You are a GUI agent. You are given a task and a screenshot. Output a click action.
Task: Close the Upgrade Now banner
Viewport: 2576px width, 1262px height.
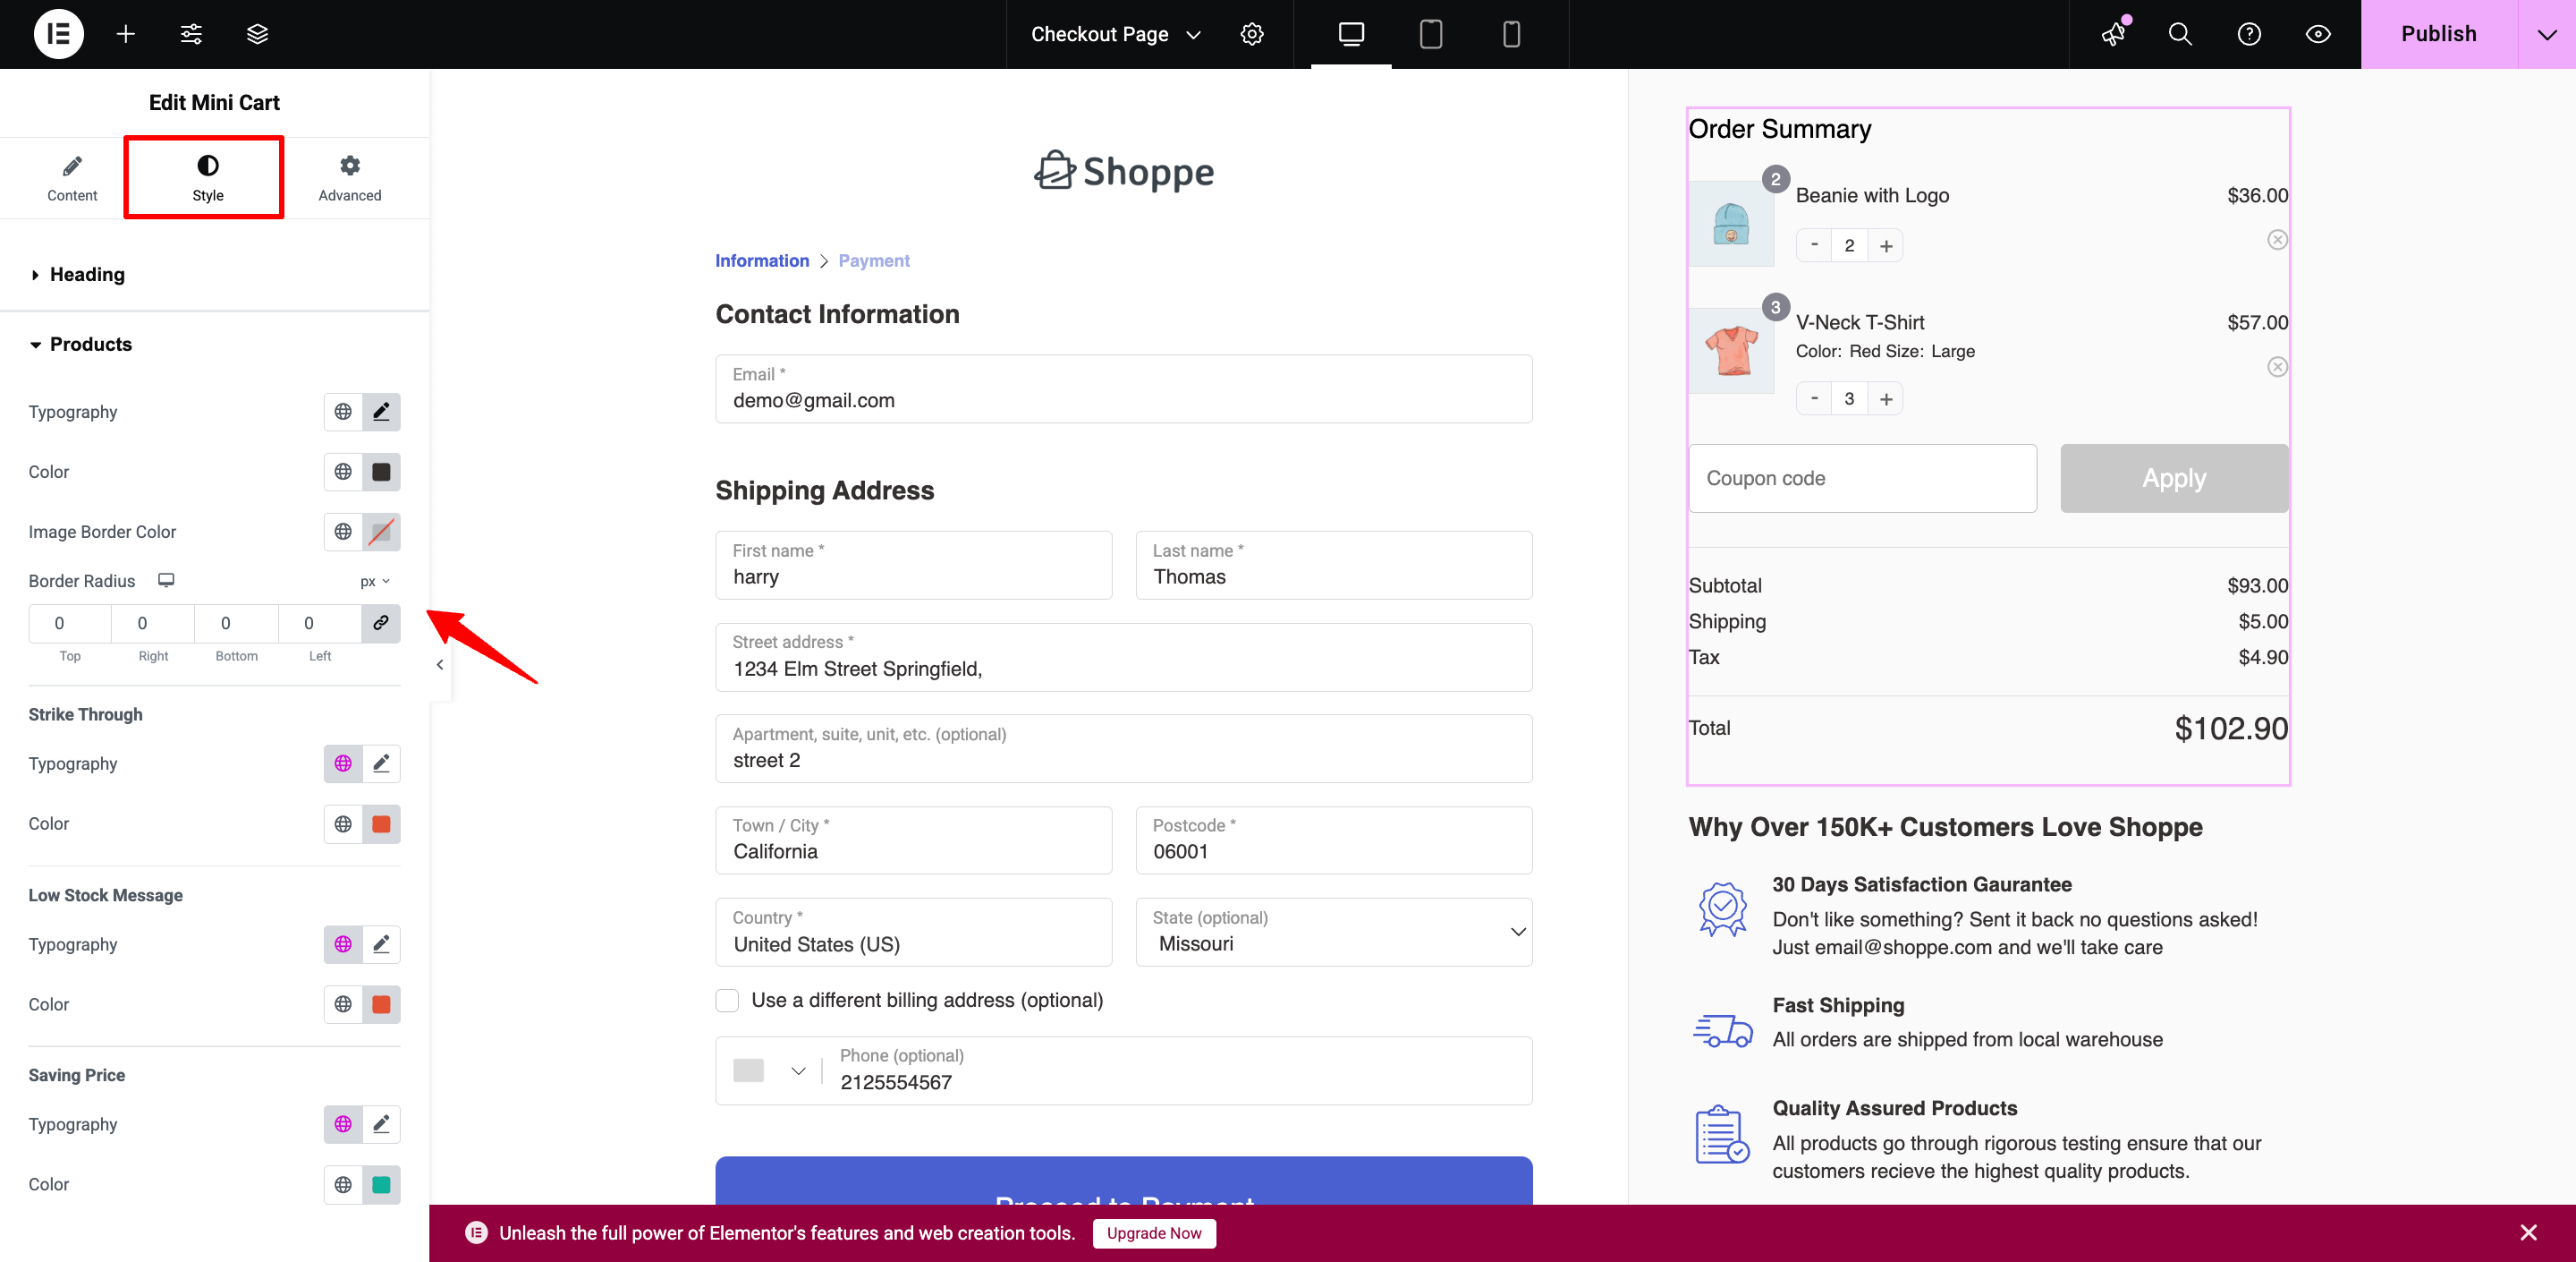pos(2528,1233)
